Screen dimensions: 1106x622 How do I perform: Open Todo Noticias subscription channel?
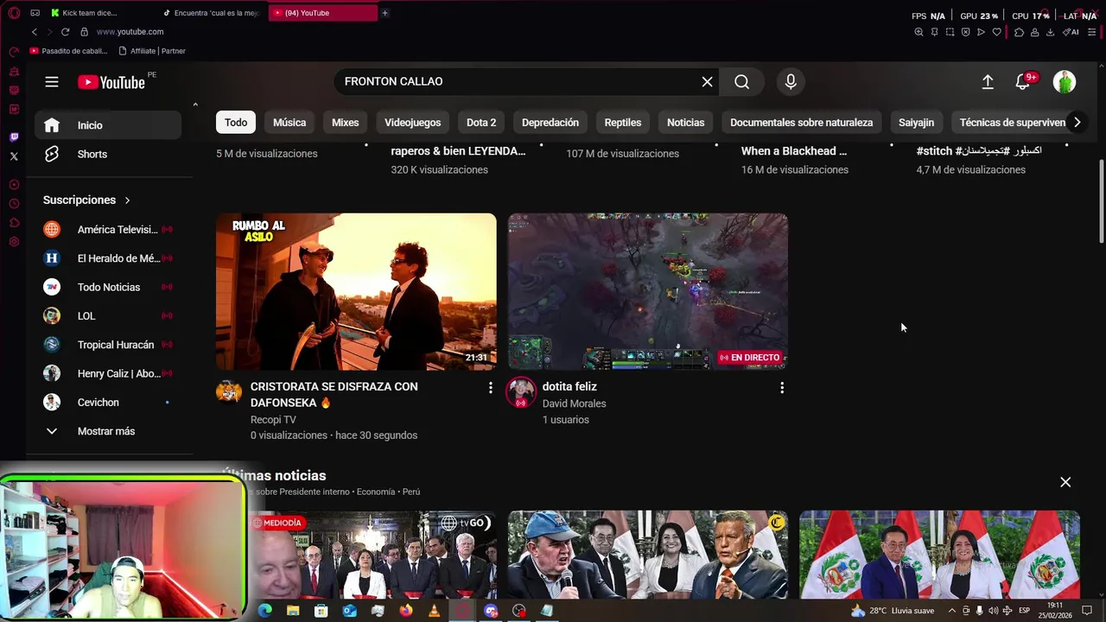coord(108,287)
